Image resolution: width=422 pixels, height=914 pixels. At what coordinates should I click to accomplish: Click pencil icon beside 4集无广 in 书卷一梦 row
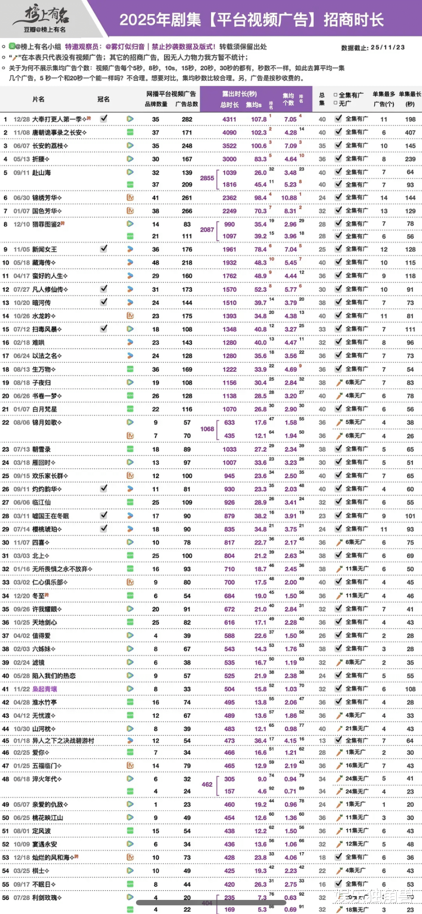click(x=339, y=395)
